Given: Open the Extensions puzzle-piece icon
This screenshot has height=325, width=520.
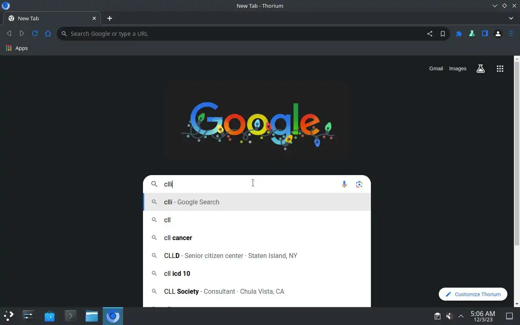Looking at the screenshot, I should click(459, 34).
